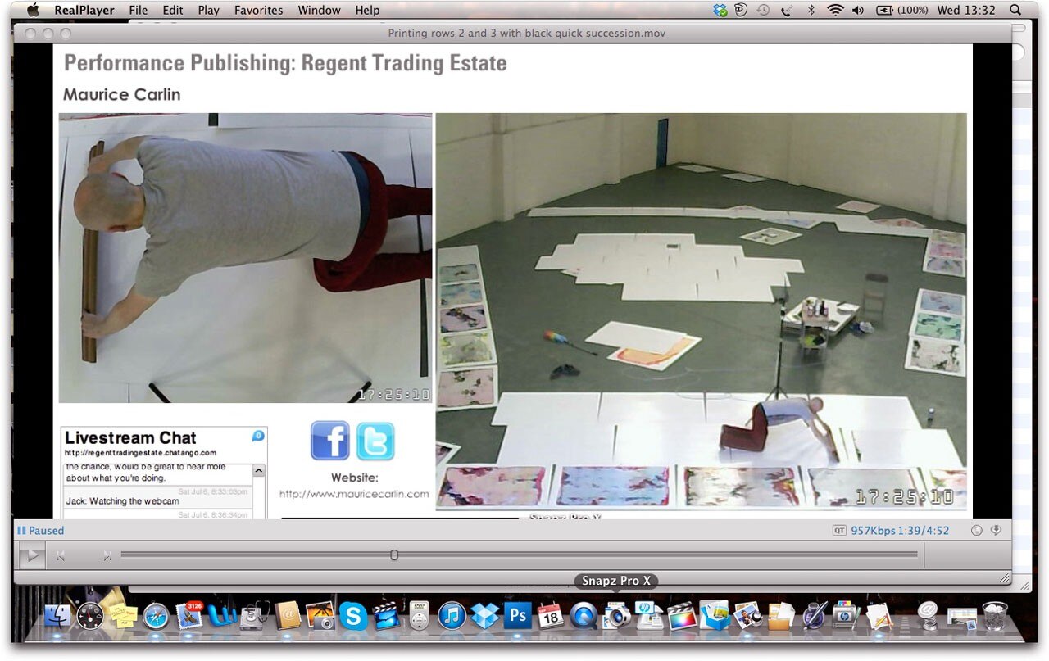Open the Favorites menu
The width and height of the screenshot is (1049, 661).
click(258, 11)
